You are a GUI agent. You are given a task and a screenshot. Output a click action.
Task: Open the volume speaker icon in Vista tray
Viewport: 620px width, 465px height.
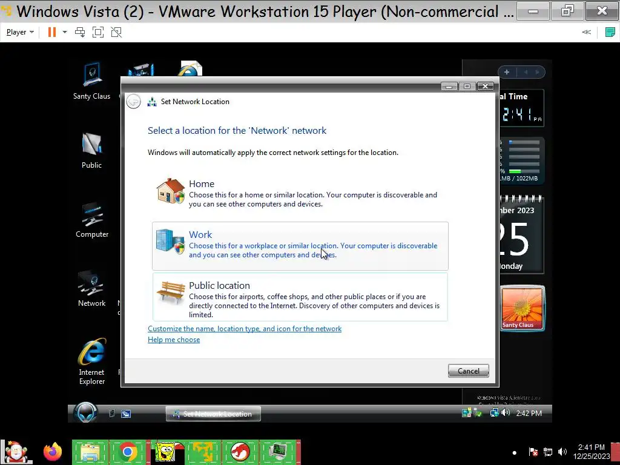506,413
